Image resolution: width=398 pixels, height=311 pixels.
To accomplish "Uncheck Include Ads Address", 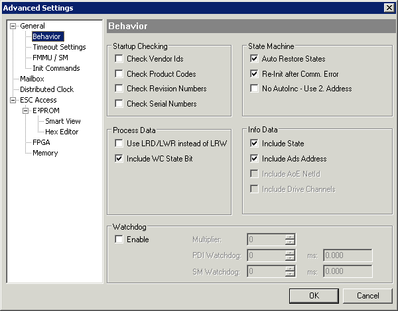I will (254, 159).
